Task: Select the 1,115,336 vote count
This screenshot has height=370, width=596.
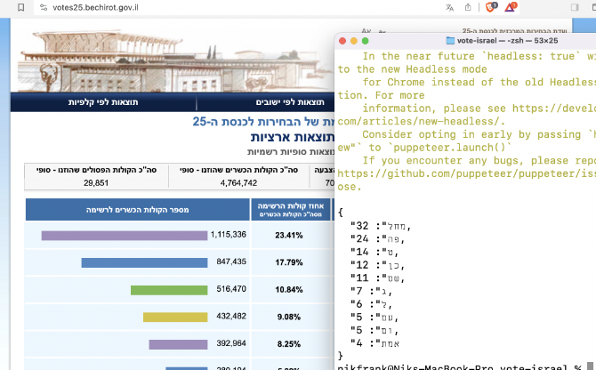Action: click(x=229, y=235)
